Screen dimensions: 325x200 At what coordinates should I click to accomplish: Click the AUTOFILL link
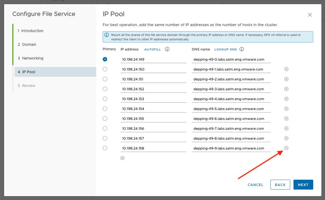[x=152, y=50]
